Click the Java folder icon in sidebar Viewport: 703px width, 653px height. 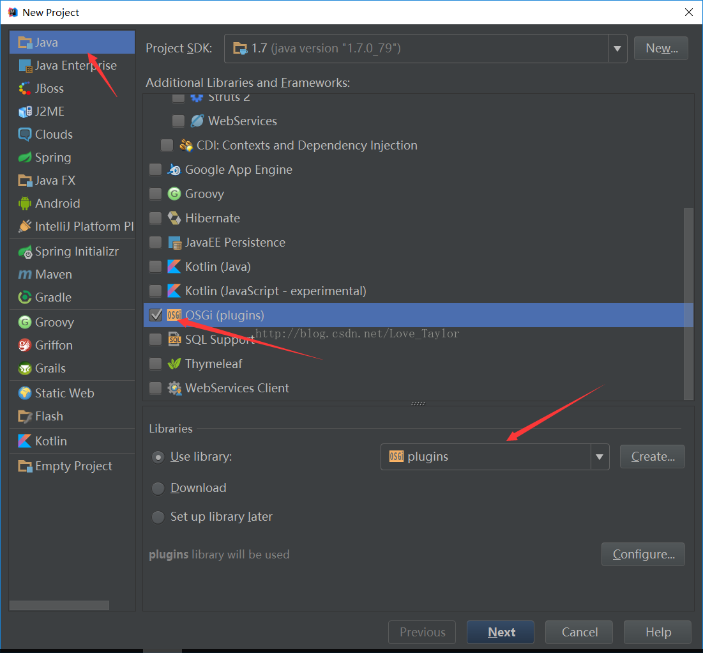pyautogui.click(x=25, y=43)
